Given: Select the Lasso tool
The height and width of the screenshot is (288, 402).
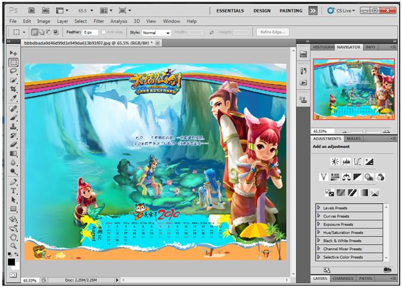Looking at the screenshot, I should pyautogui.click(x=13, y=71).
